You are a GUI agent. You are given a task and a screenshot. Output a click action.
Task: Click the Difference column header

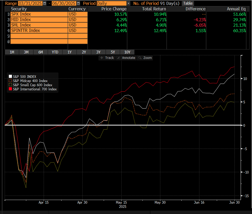[x=196, y=9]
